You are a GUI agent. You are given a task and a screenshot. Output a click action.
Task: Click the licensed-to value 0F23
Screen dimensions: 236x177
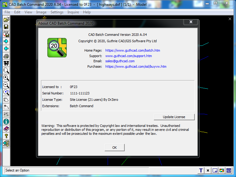pyautogui.click(x=74, y=87)
